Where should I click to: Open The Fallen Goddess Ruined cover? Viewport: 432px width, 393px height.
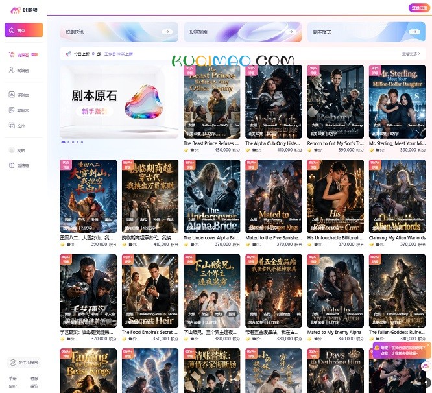point(397,291)
